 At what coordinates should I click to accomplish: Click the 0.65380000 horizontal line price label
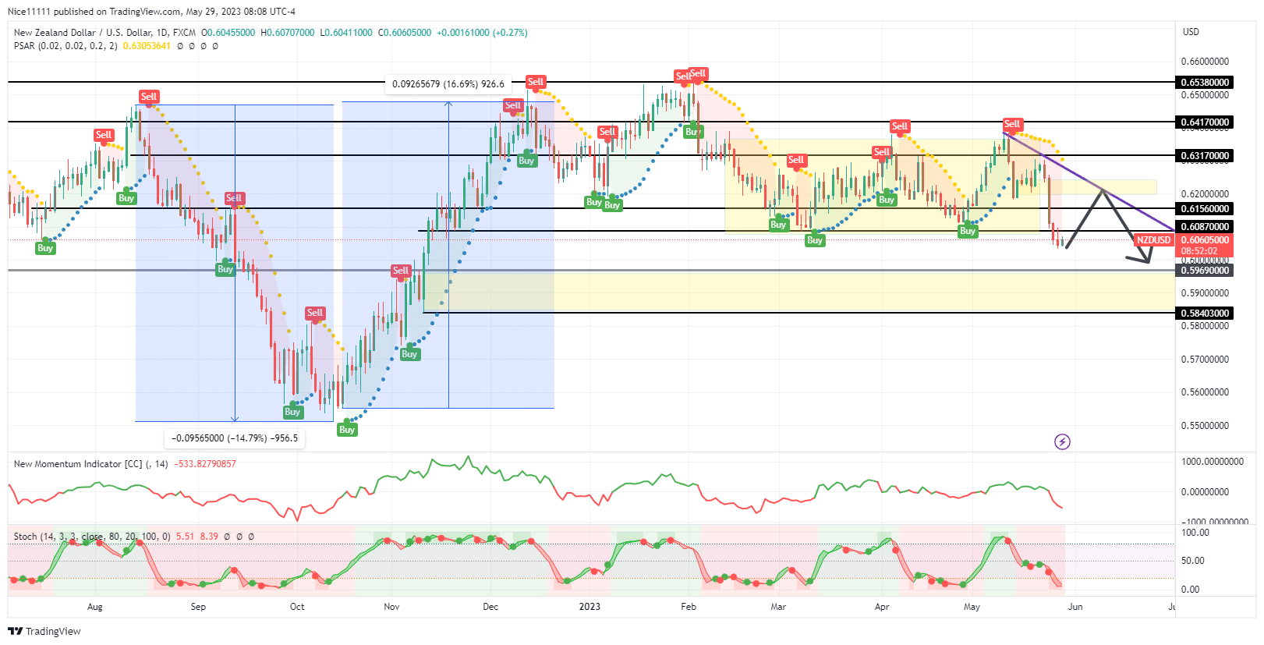(x=1205, y=83)
